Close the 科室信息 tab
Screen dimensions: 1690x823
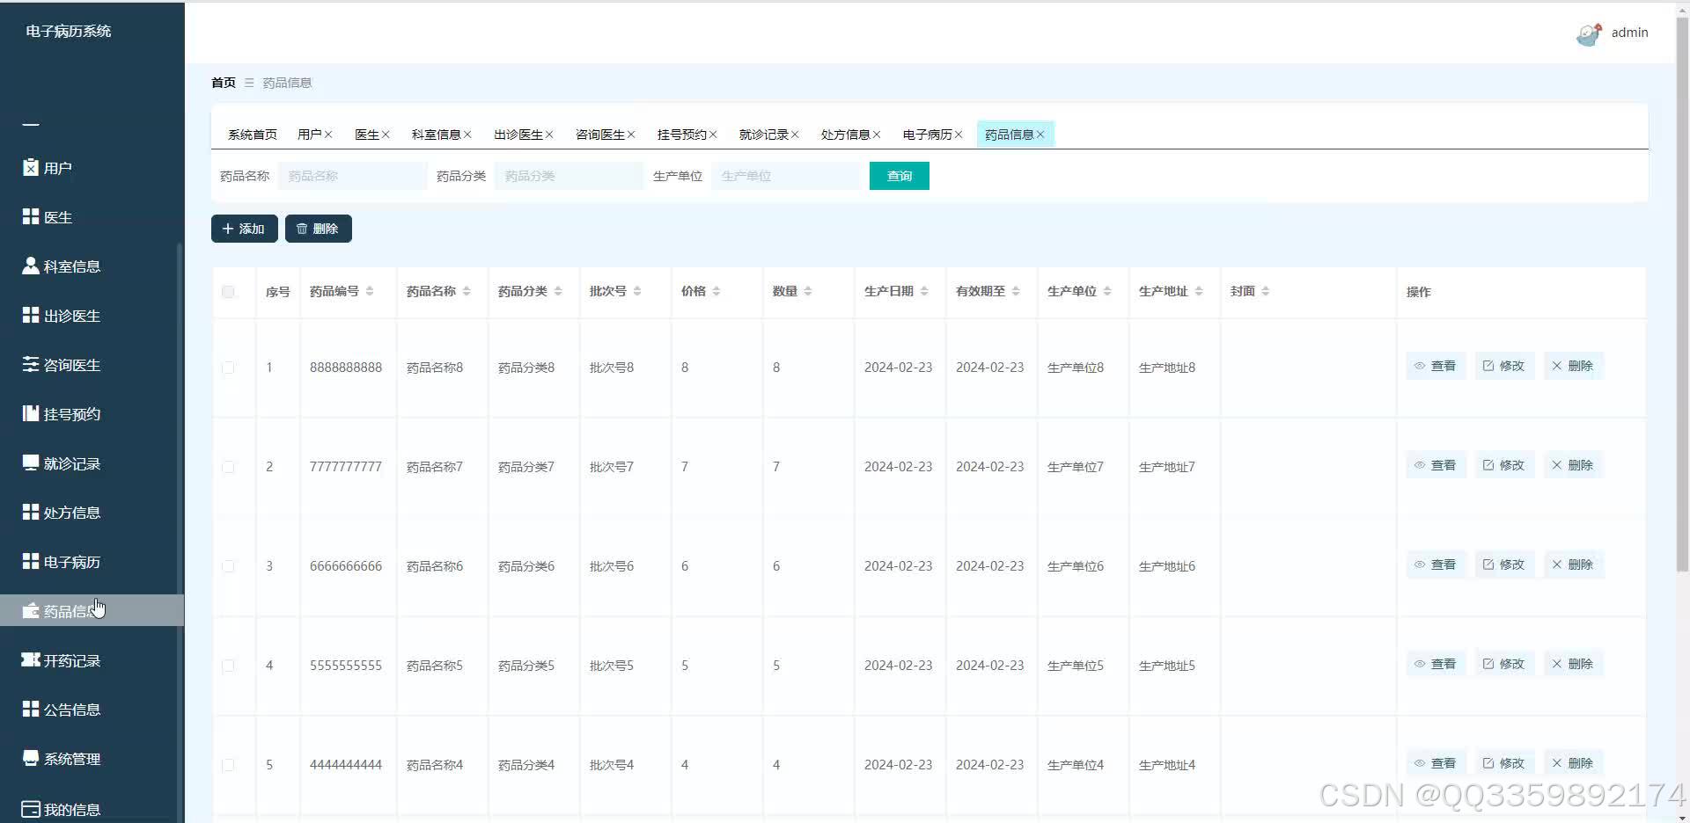click(x=467, y=135)
